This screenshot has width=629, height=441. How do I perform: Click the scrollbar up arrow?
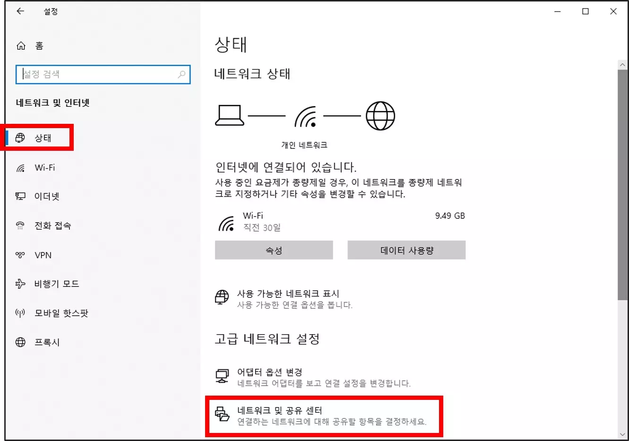(622, 65)
